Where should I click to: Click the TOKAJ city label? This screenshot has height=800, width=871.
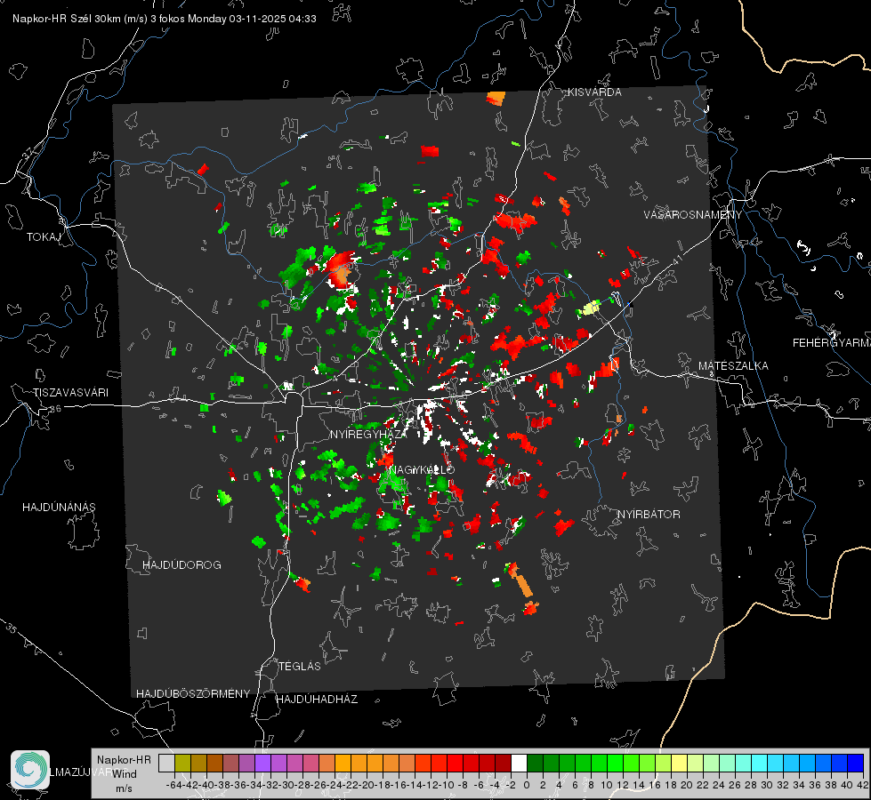[44, 237]
